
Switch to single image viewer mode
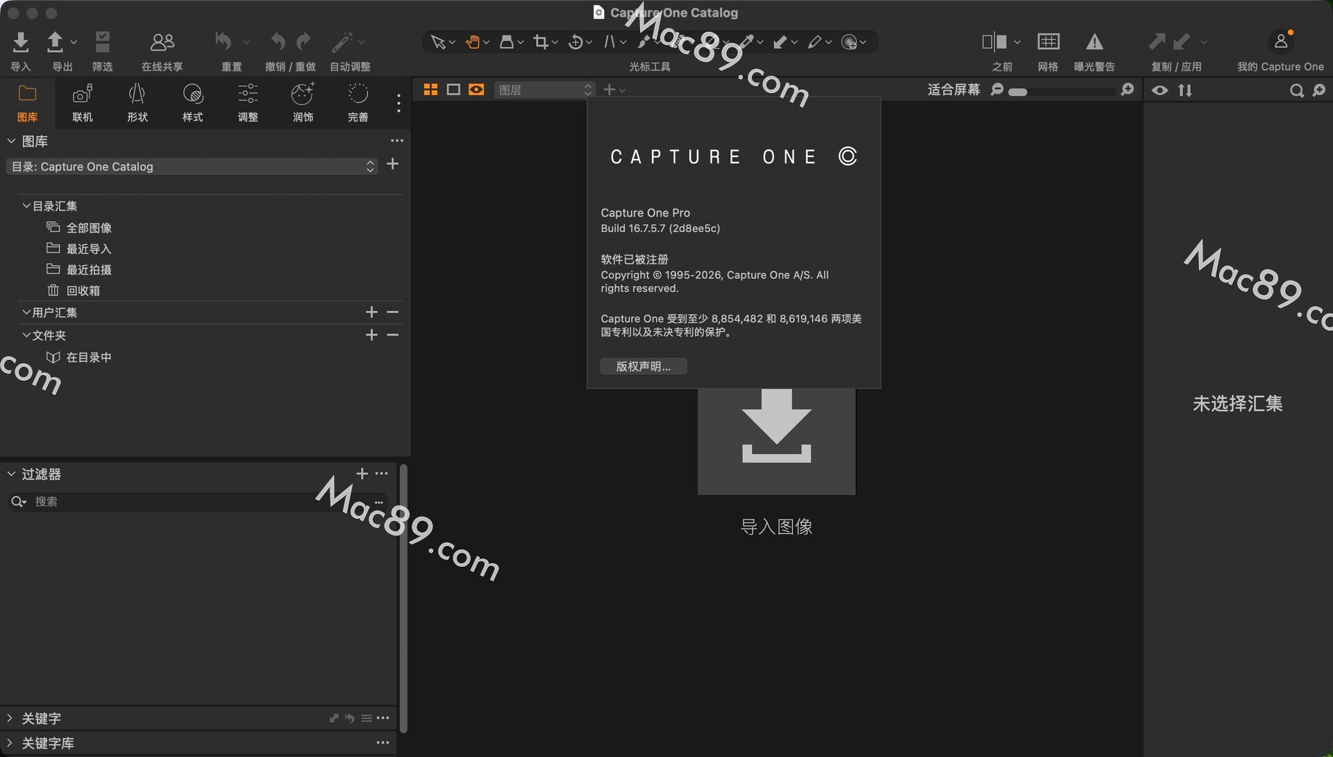[x=453, y=90]
